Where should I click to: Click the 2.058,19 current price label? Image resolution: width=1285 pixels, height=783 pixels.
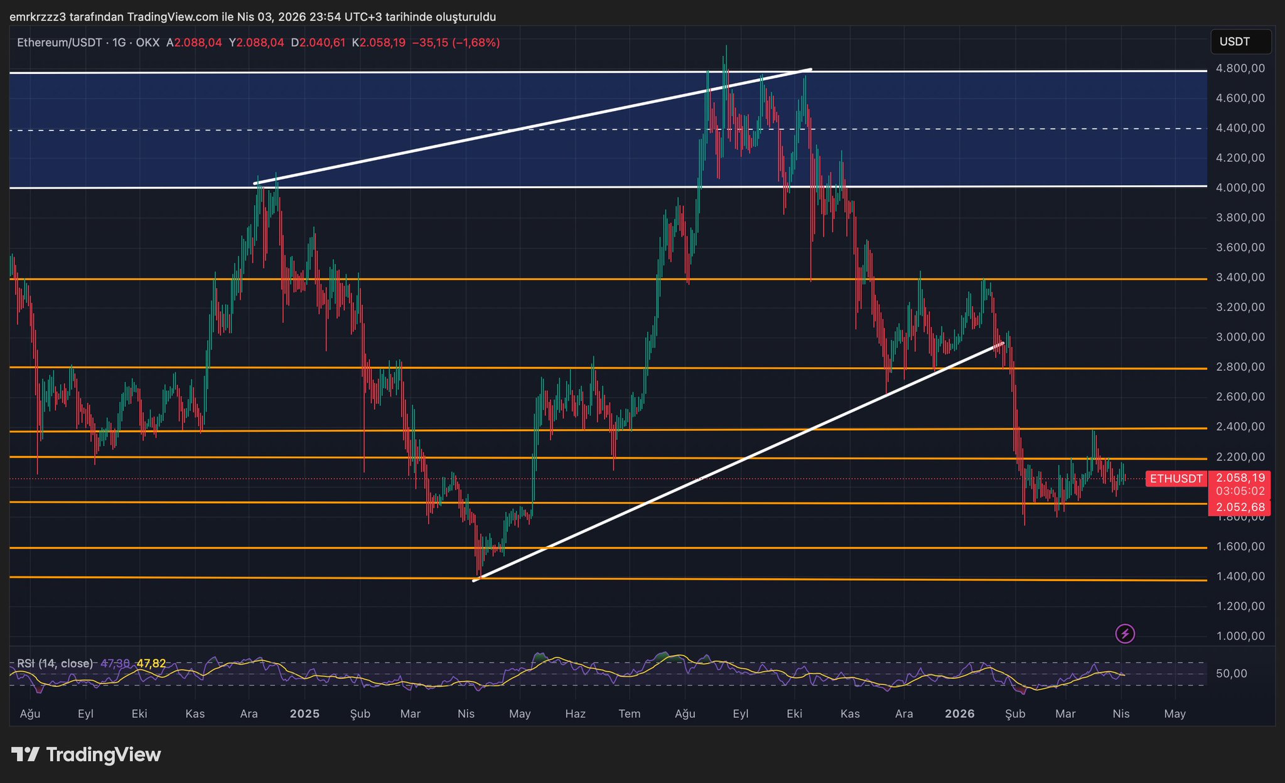pyautogui.click(x=1240, y=477)
